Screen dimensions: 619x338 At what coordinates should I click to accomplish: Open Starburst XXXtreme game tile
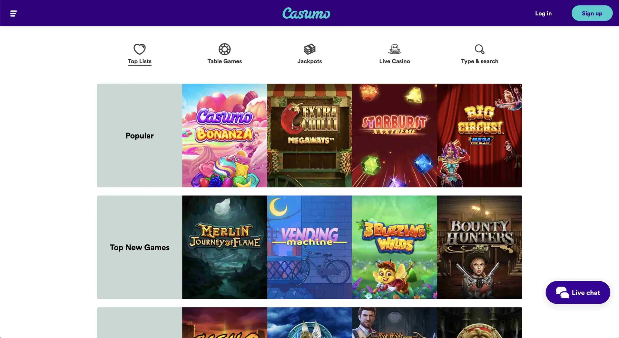(x=395, y=135)
